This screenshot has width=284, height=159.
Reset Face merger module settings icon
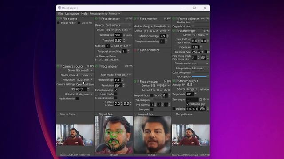click(177, 31)
